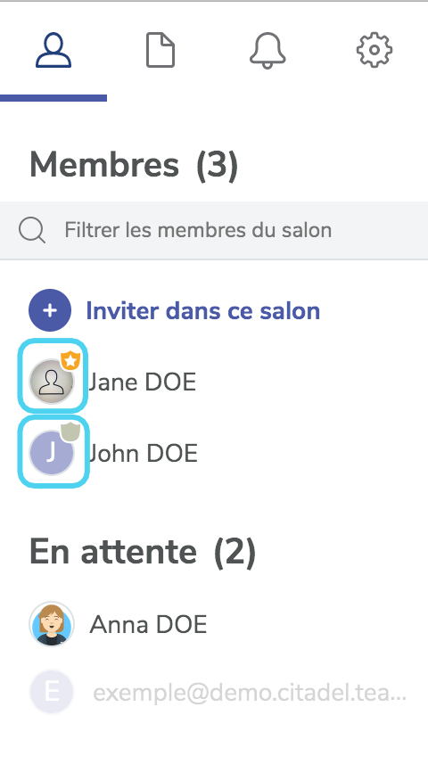Select Jane DOE's avatar
The image size is (428, 781).
pos(52,382)
